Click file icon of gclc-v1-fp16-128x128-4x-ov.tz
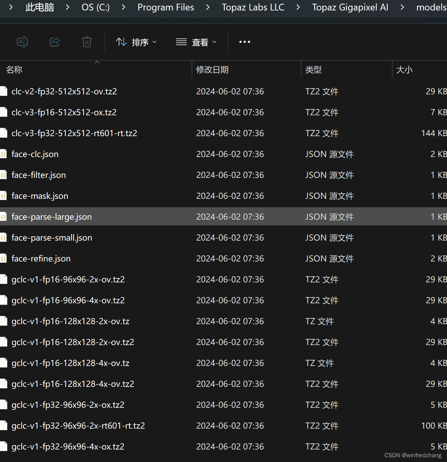 tap(3, 363)
